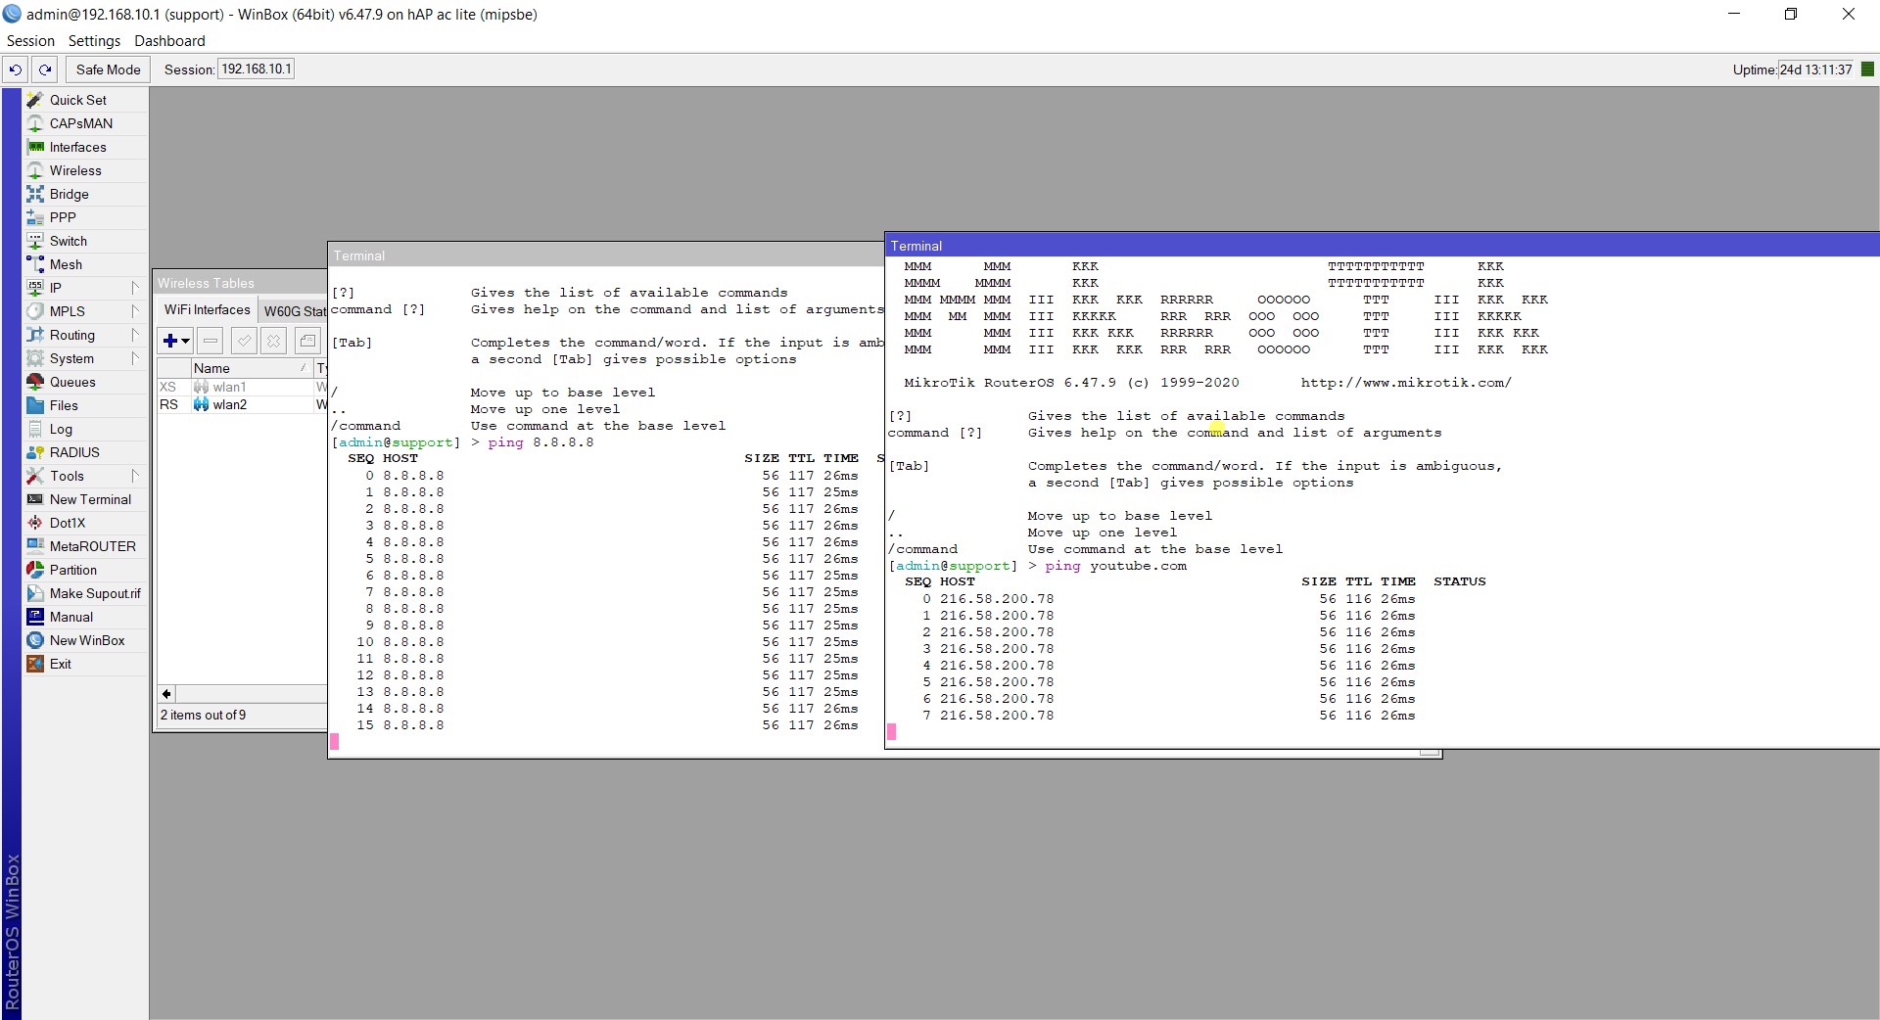Open RADIUS settings

coord(74,452)
